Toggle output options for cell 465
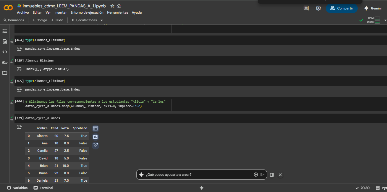 tap(19, 89)
